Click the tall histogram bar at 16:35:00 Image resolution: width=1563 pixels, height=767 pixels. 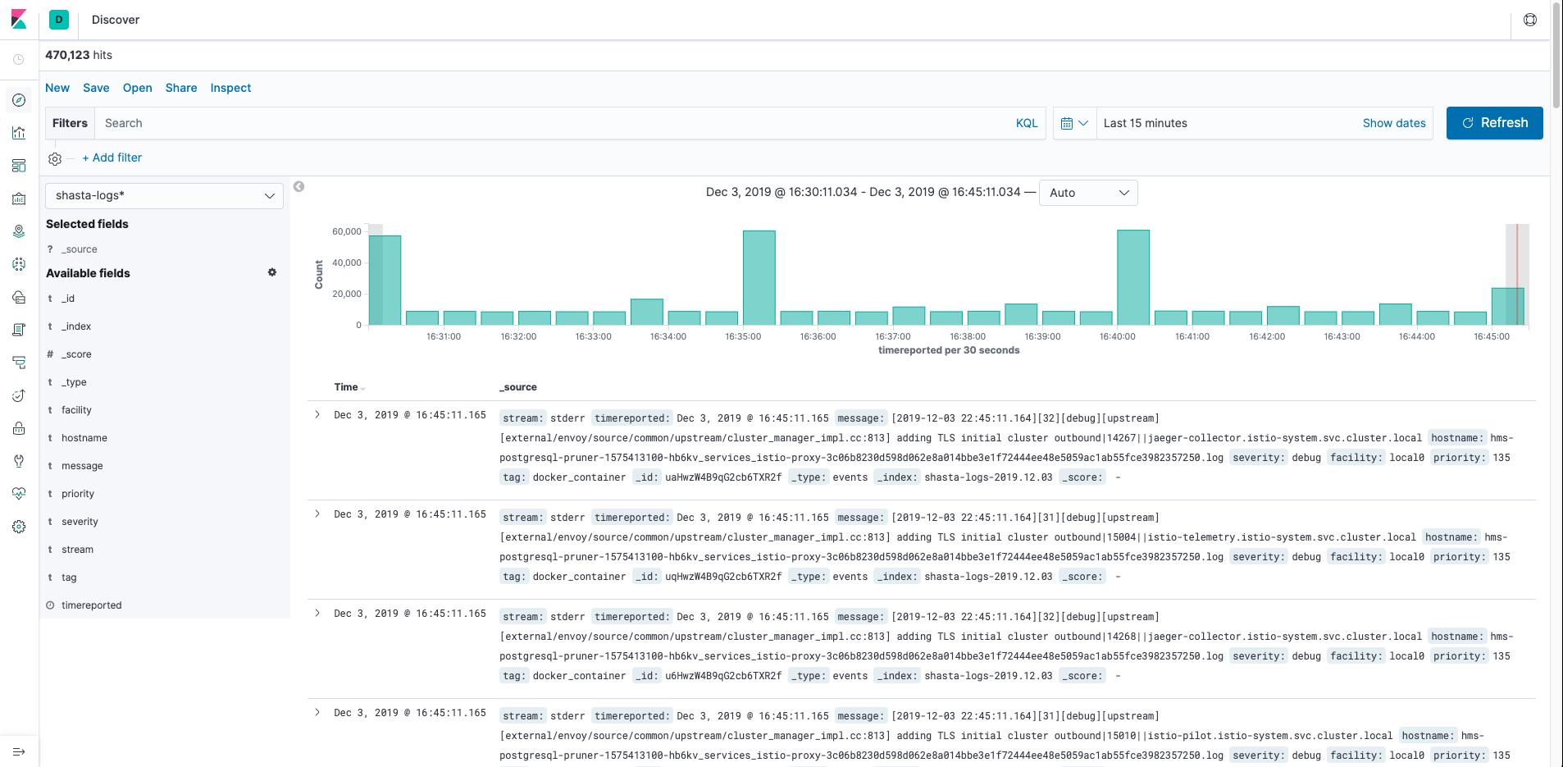pos(759,278)
